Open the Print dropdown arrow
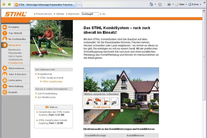207x138 pixels. [173, 4]
